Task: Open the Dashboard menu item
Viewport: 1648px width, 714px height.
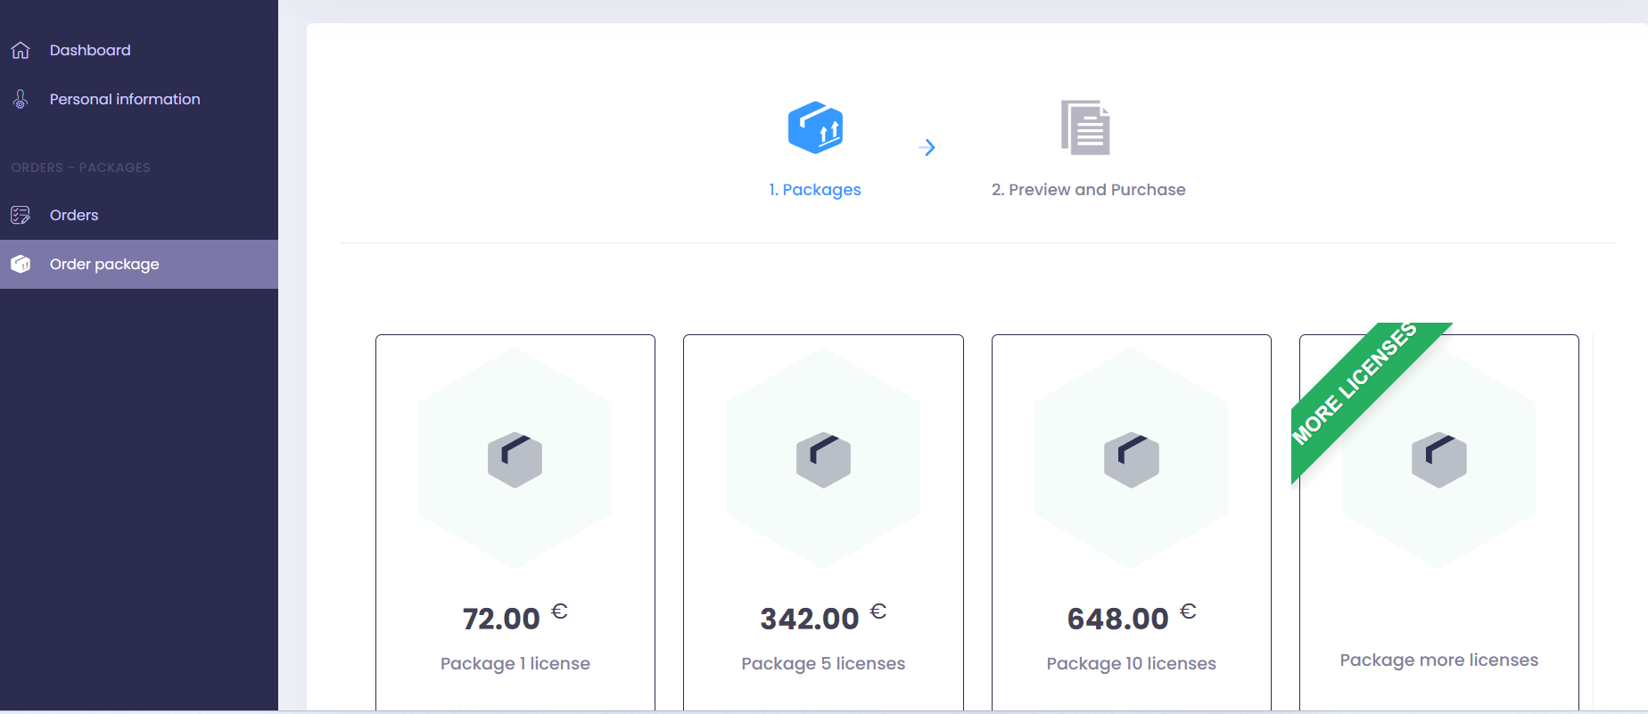Action: coord(90,51)
